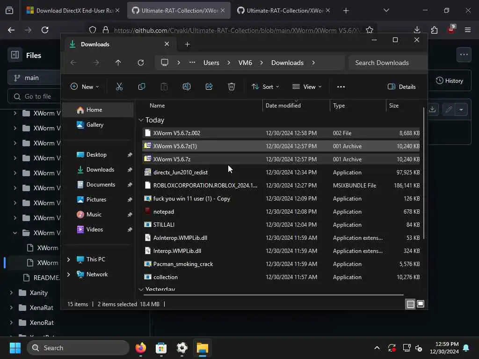Open GitHub History button
The image size is (479, 359).
coord(450,80)
